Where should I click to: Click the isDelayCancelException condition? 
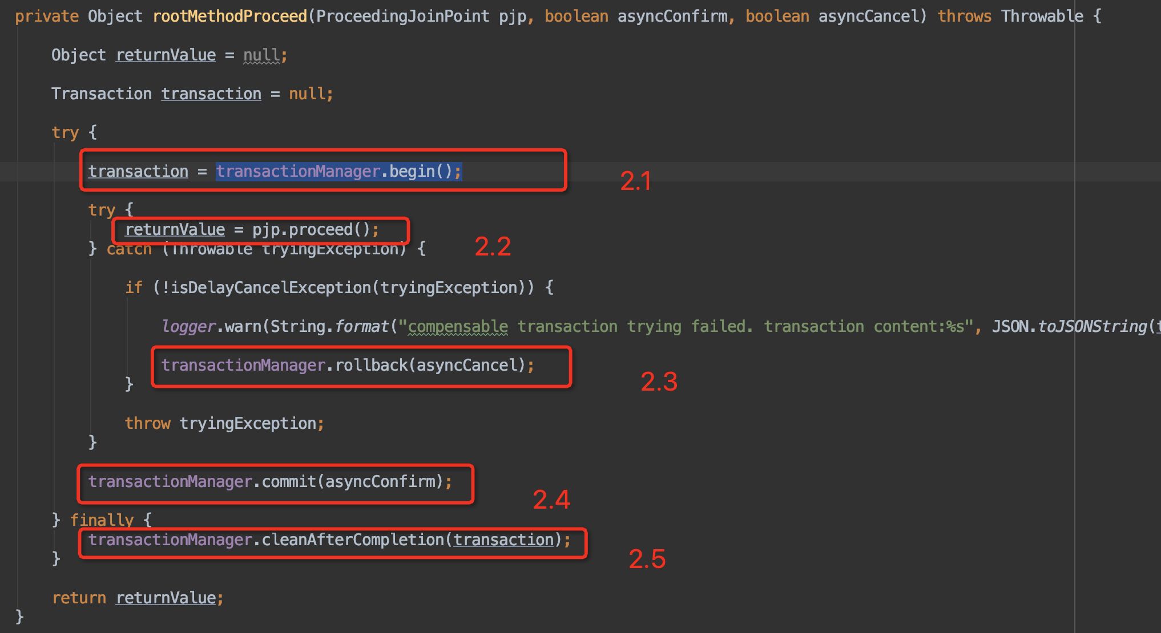click(x=271, y=287)
